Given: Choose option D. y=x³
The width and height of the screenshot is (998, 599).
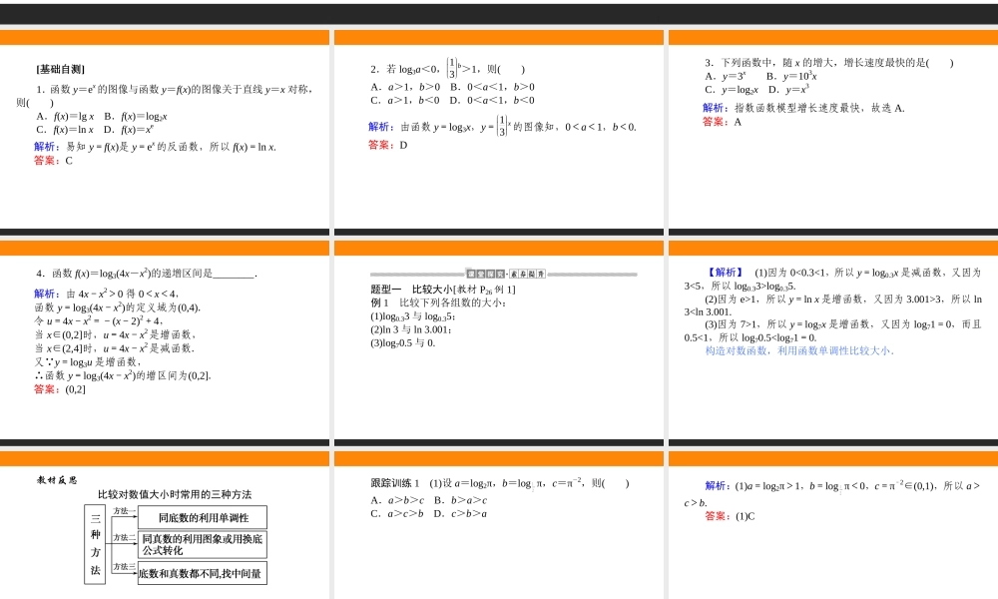Looking at the screenshot, I should pyautogui.click(x=788, y=89).
